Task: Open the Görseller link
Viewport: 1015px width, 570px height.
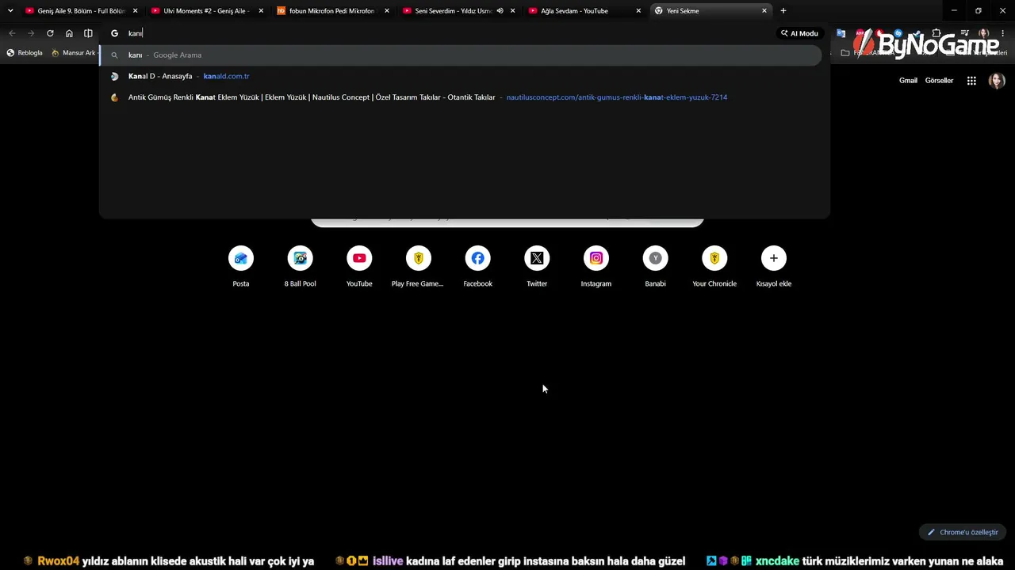Action: click(939, 81)
